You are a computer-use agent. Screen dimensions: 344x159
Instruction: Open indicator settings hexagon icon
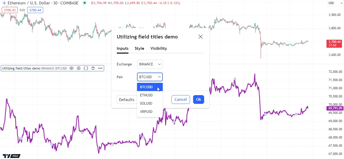[79, 68]
